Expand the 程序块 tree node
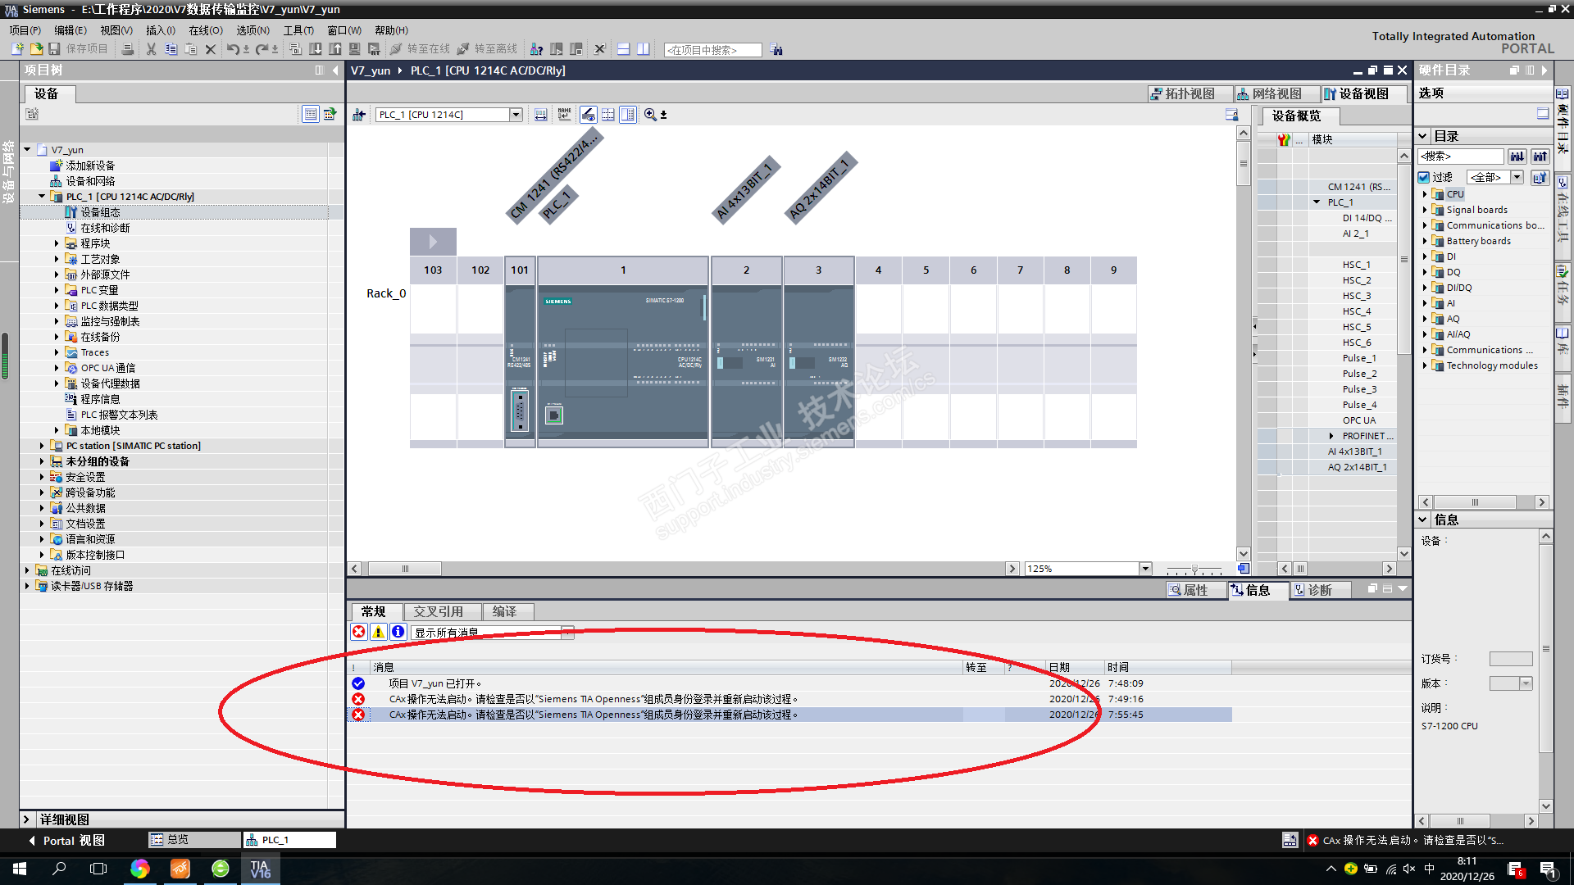The width and height of the screenshot is (1574, 885). click(57, 243)
